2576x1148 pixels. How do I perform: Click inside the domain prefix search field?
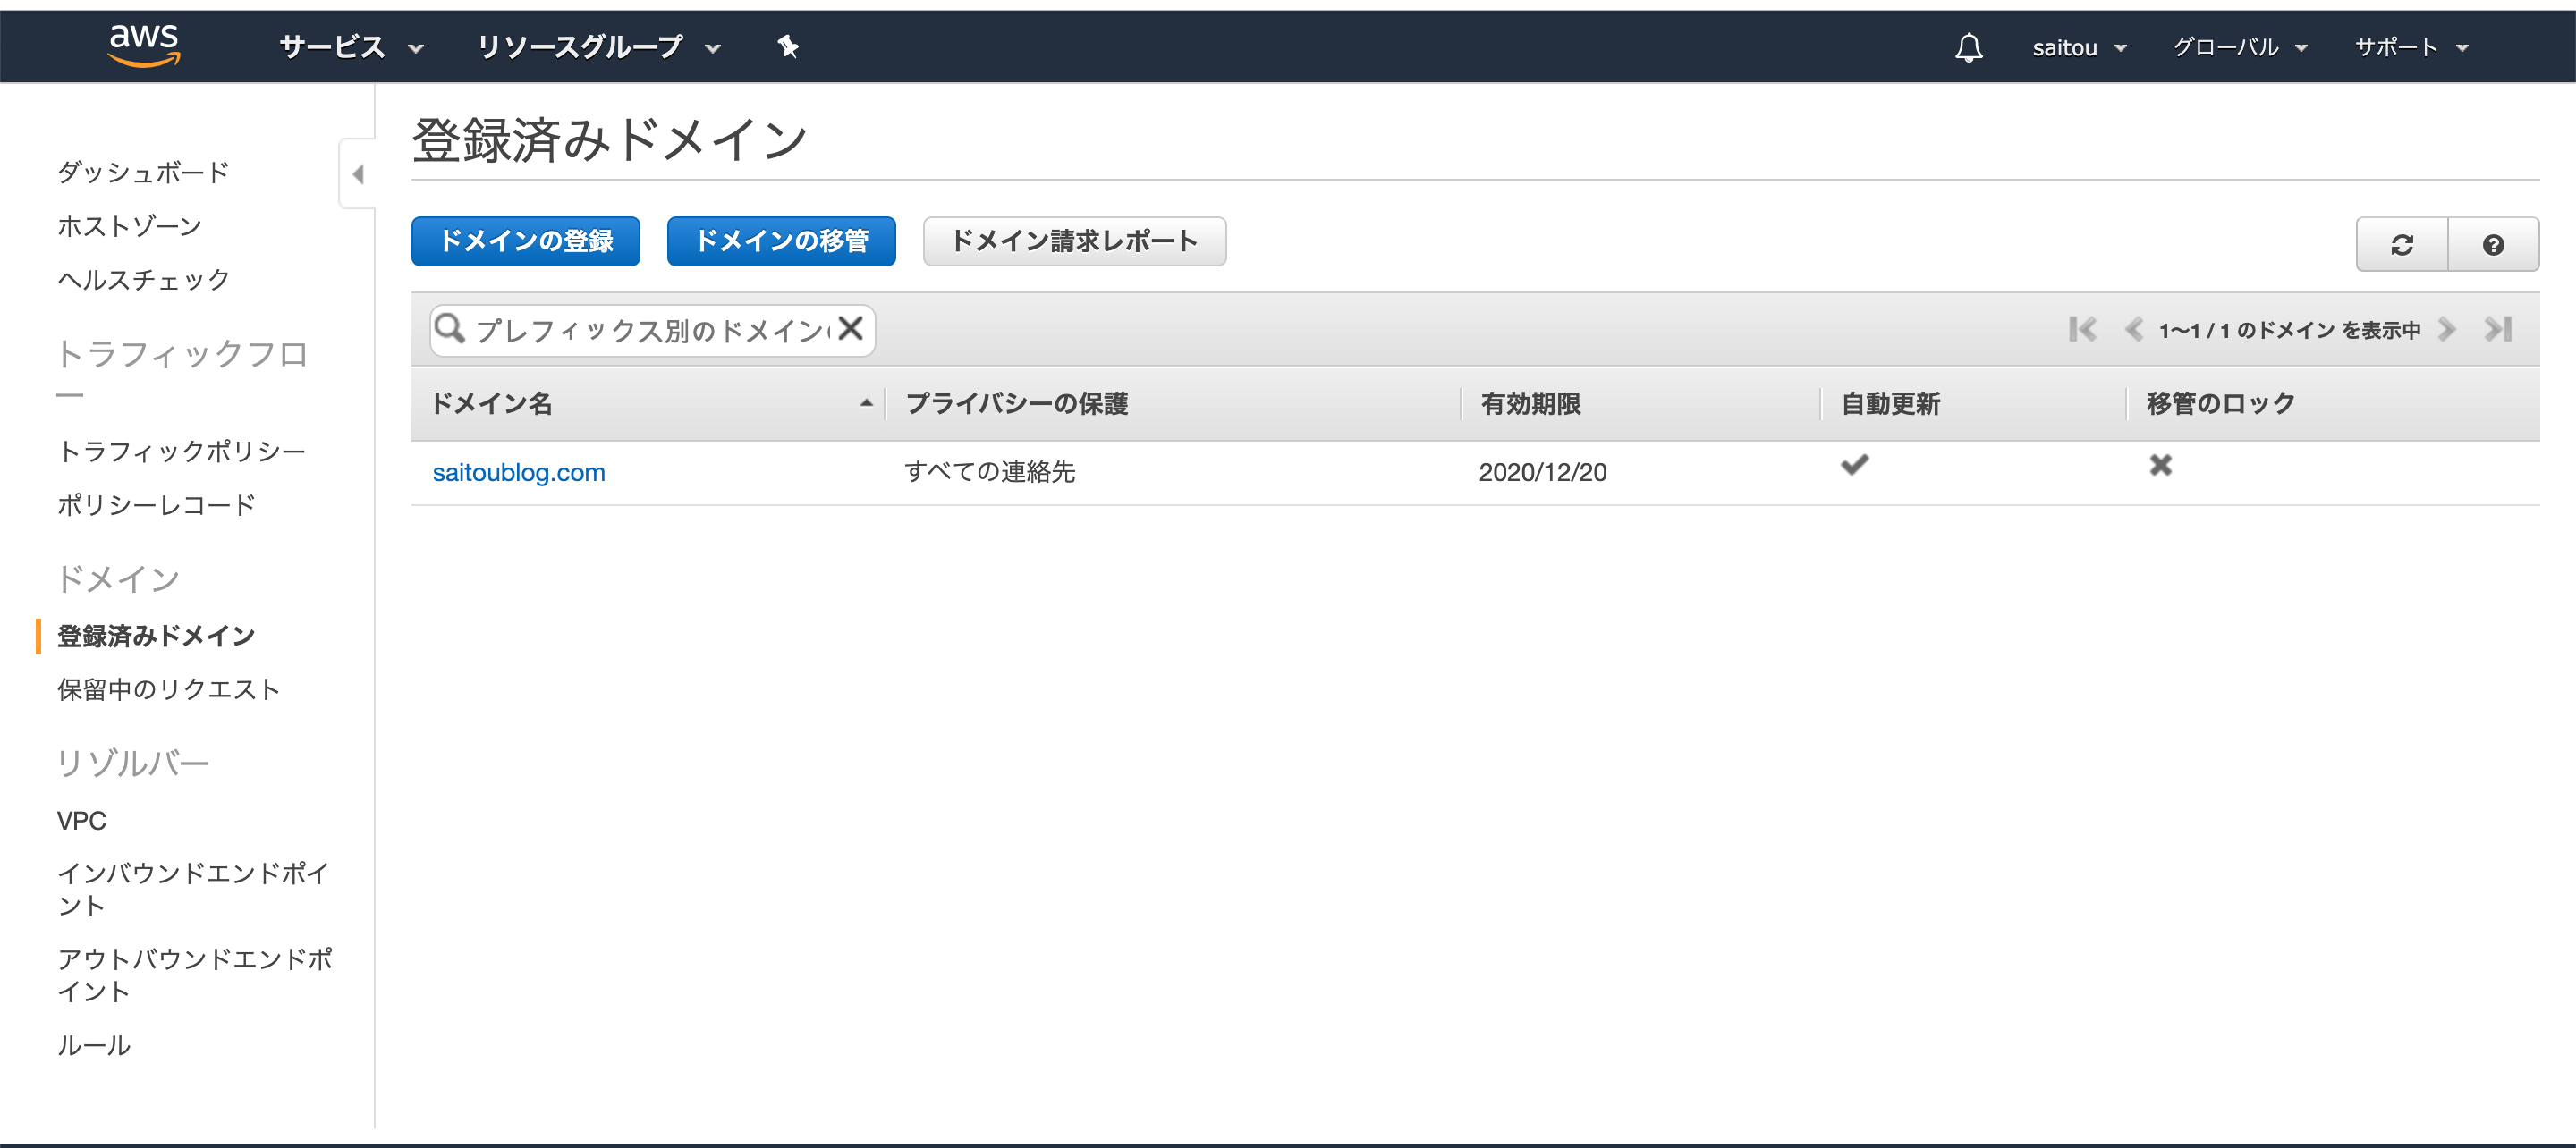(x=650, y=329)
